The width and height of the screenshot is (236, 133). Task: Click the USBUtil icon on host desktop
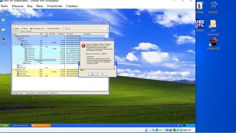click(200, 25)
